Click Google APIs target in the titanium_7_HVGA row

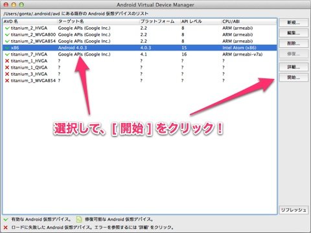point(84,54)
